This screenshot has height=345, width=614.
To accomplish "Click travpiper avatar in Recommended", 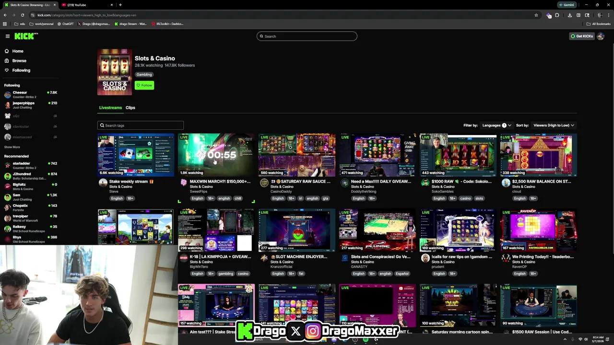I will pos(8,218).
